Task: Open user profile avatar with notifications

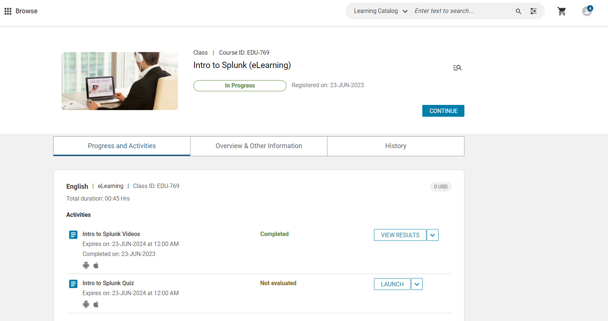Action: (x=587, y=11)
